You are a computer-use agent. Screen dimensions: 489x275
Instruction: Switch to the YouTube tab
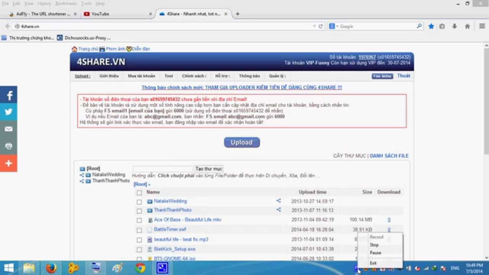coord(117,14)
